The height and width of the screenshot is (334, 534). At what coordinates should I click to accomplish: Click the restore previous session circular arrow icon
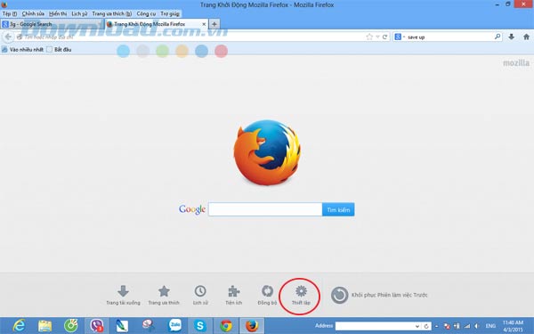pyautogui.click(x=340, y=295)
